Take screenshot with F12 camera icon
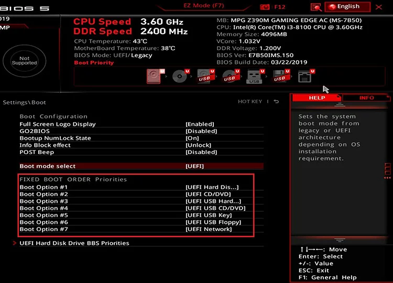This screenshot has width=393, height=283. pos(265,7)
